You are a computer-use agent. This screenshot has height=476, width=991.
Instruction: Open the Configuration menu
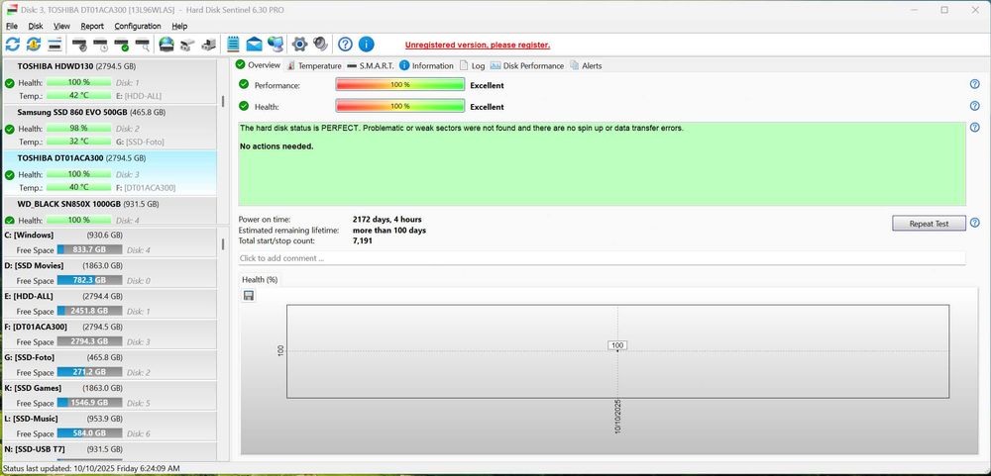pyautogui.click(x=138, y=26)
